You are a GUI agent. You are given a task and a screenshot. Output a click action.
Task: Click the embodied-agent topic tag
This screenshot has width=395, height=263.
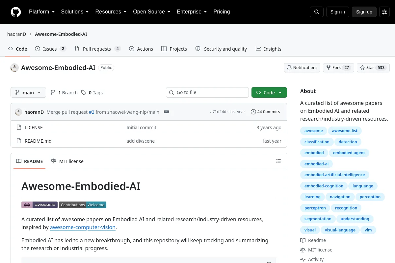pos(349,153)
